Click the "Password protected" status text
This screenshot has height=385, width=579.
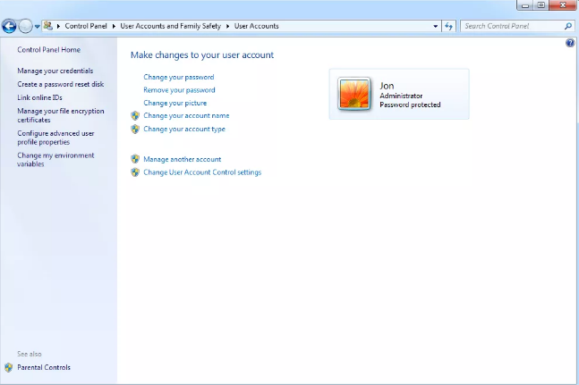410,105
